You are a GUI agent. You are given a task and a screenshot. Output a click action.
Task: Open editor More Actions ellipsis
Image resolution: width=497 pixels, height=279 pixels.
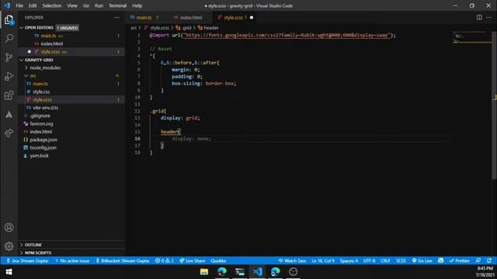coord(488,17)
